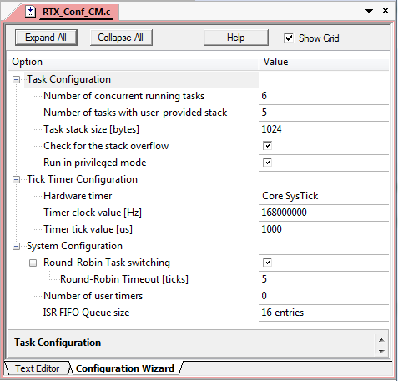Edit Round-Robin Timeout value 5
The image size is (398, 381).
coord(324,279)
